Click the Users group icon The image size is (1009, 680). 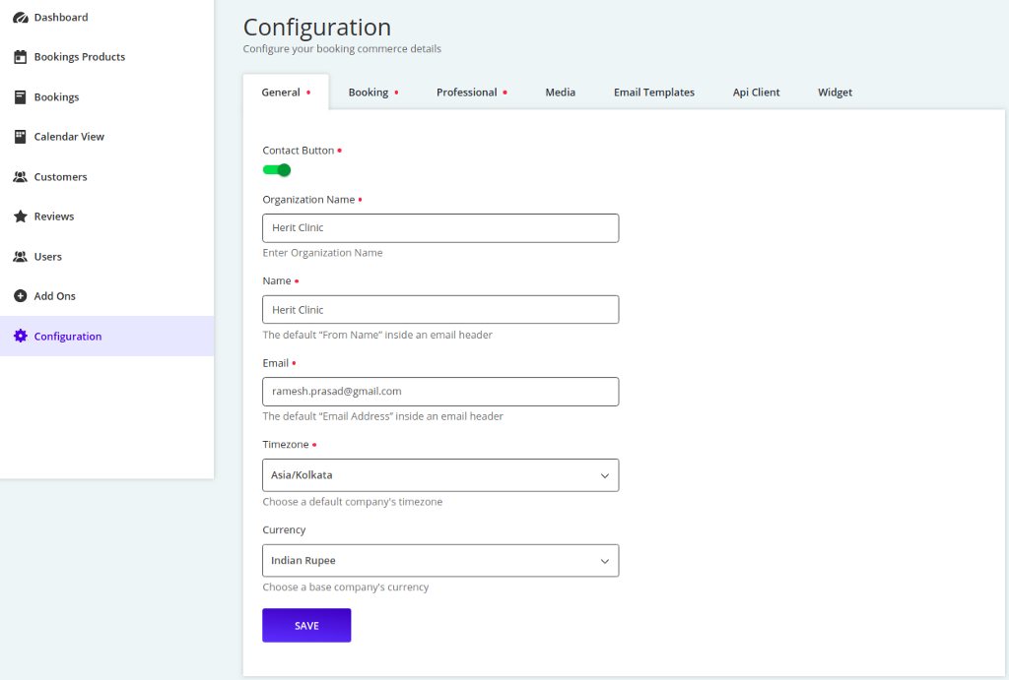tap(20, 257)
